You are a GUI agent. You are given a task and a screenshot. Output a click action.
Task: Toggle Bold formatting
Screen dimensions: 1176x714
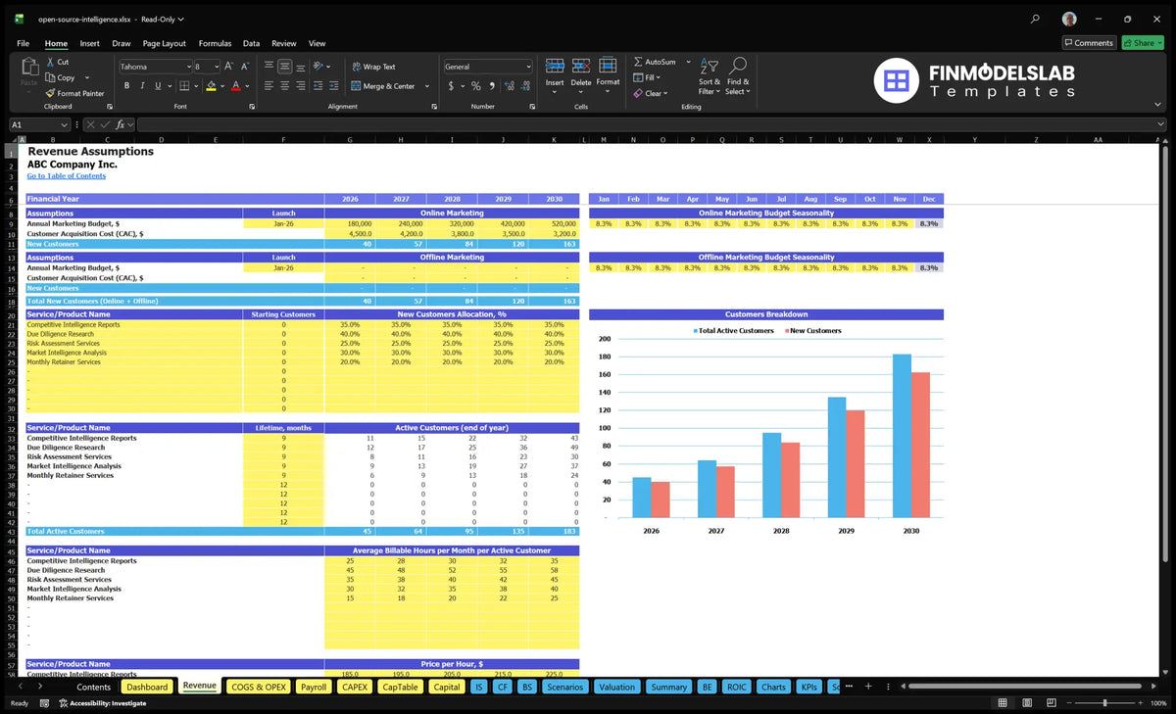pos(124,86)
